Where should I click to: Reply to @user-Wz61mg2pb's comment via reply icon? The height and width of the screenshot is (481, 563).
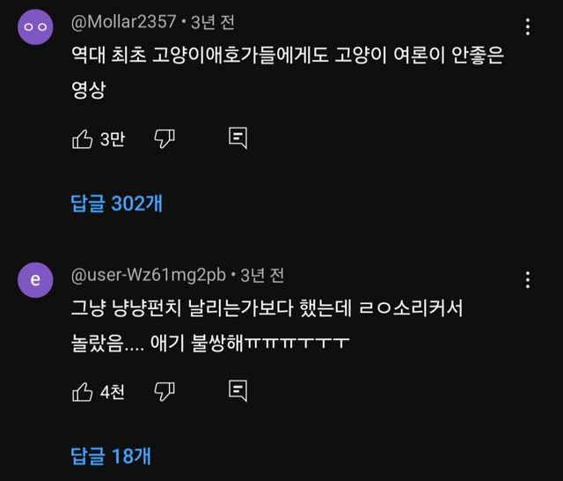238,391
